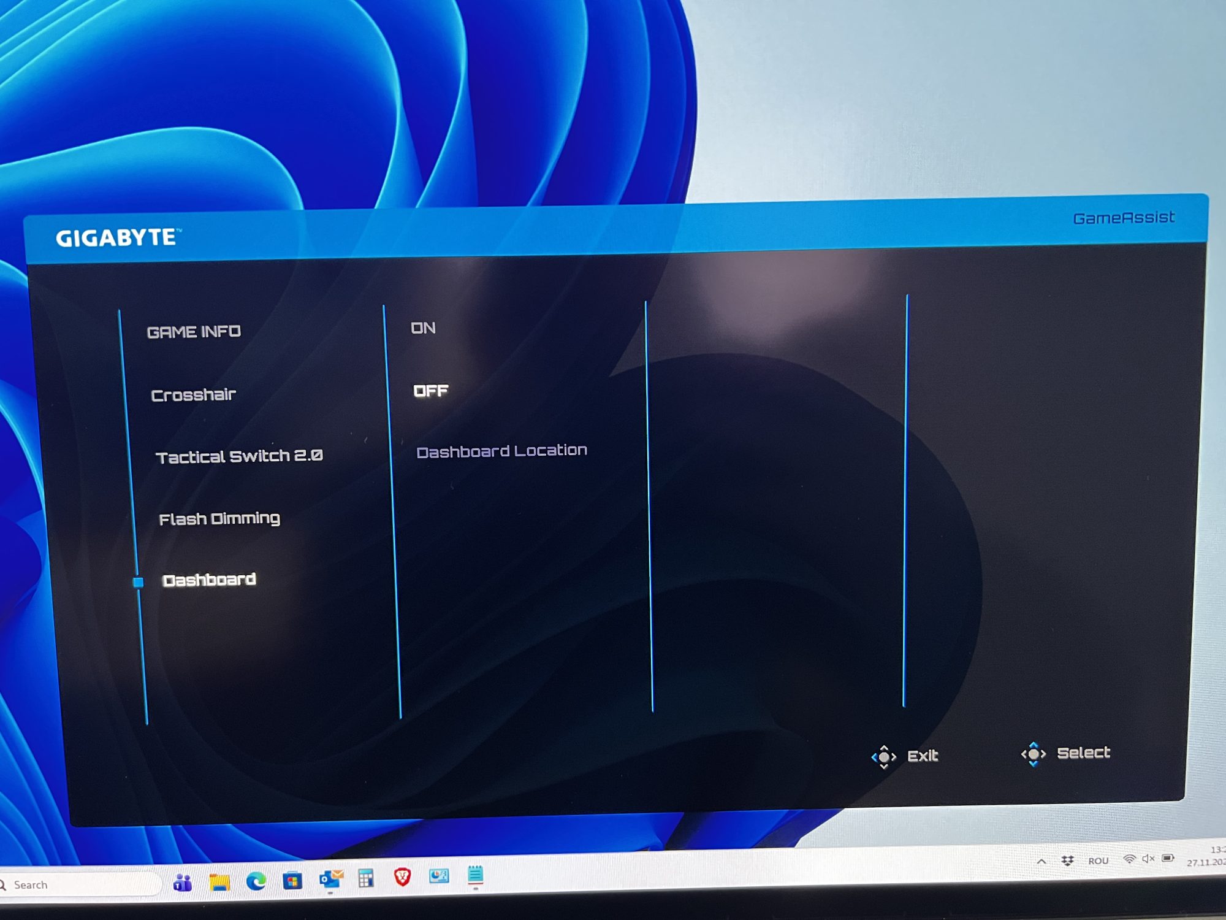
Task: Open Microsoft Store from the taskbar
Action: [292, 881]
